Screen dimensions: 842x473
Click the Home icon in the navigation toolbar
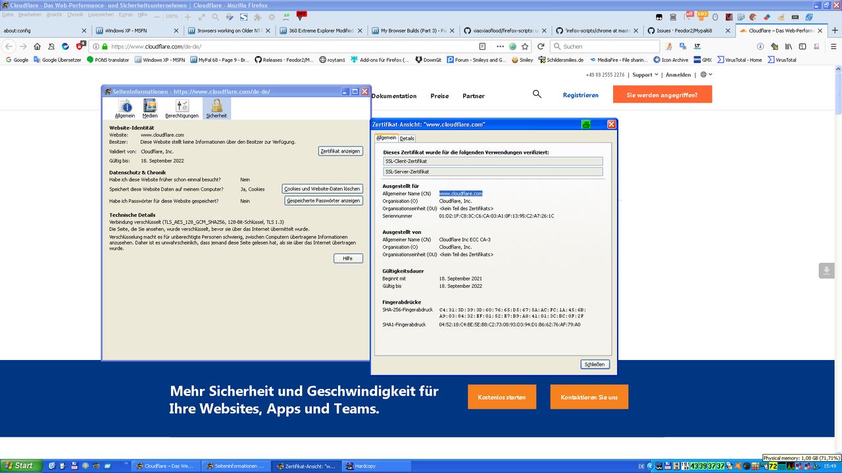pyautogui.click(x=37, y=47)
